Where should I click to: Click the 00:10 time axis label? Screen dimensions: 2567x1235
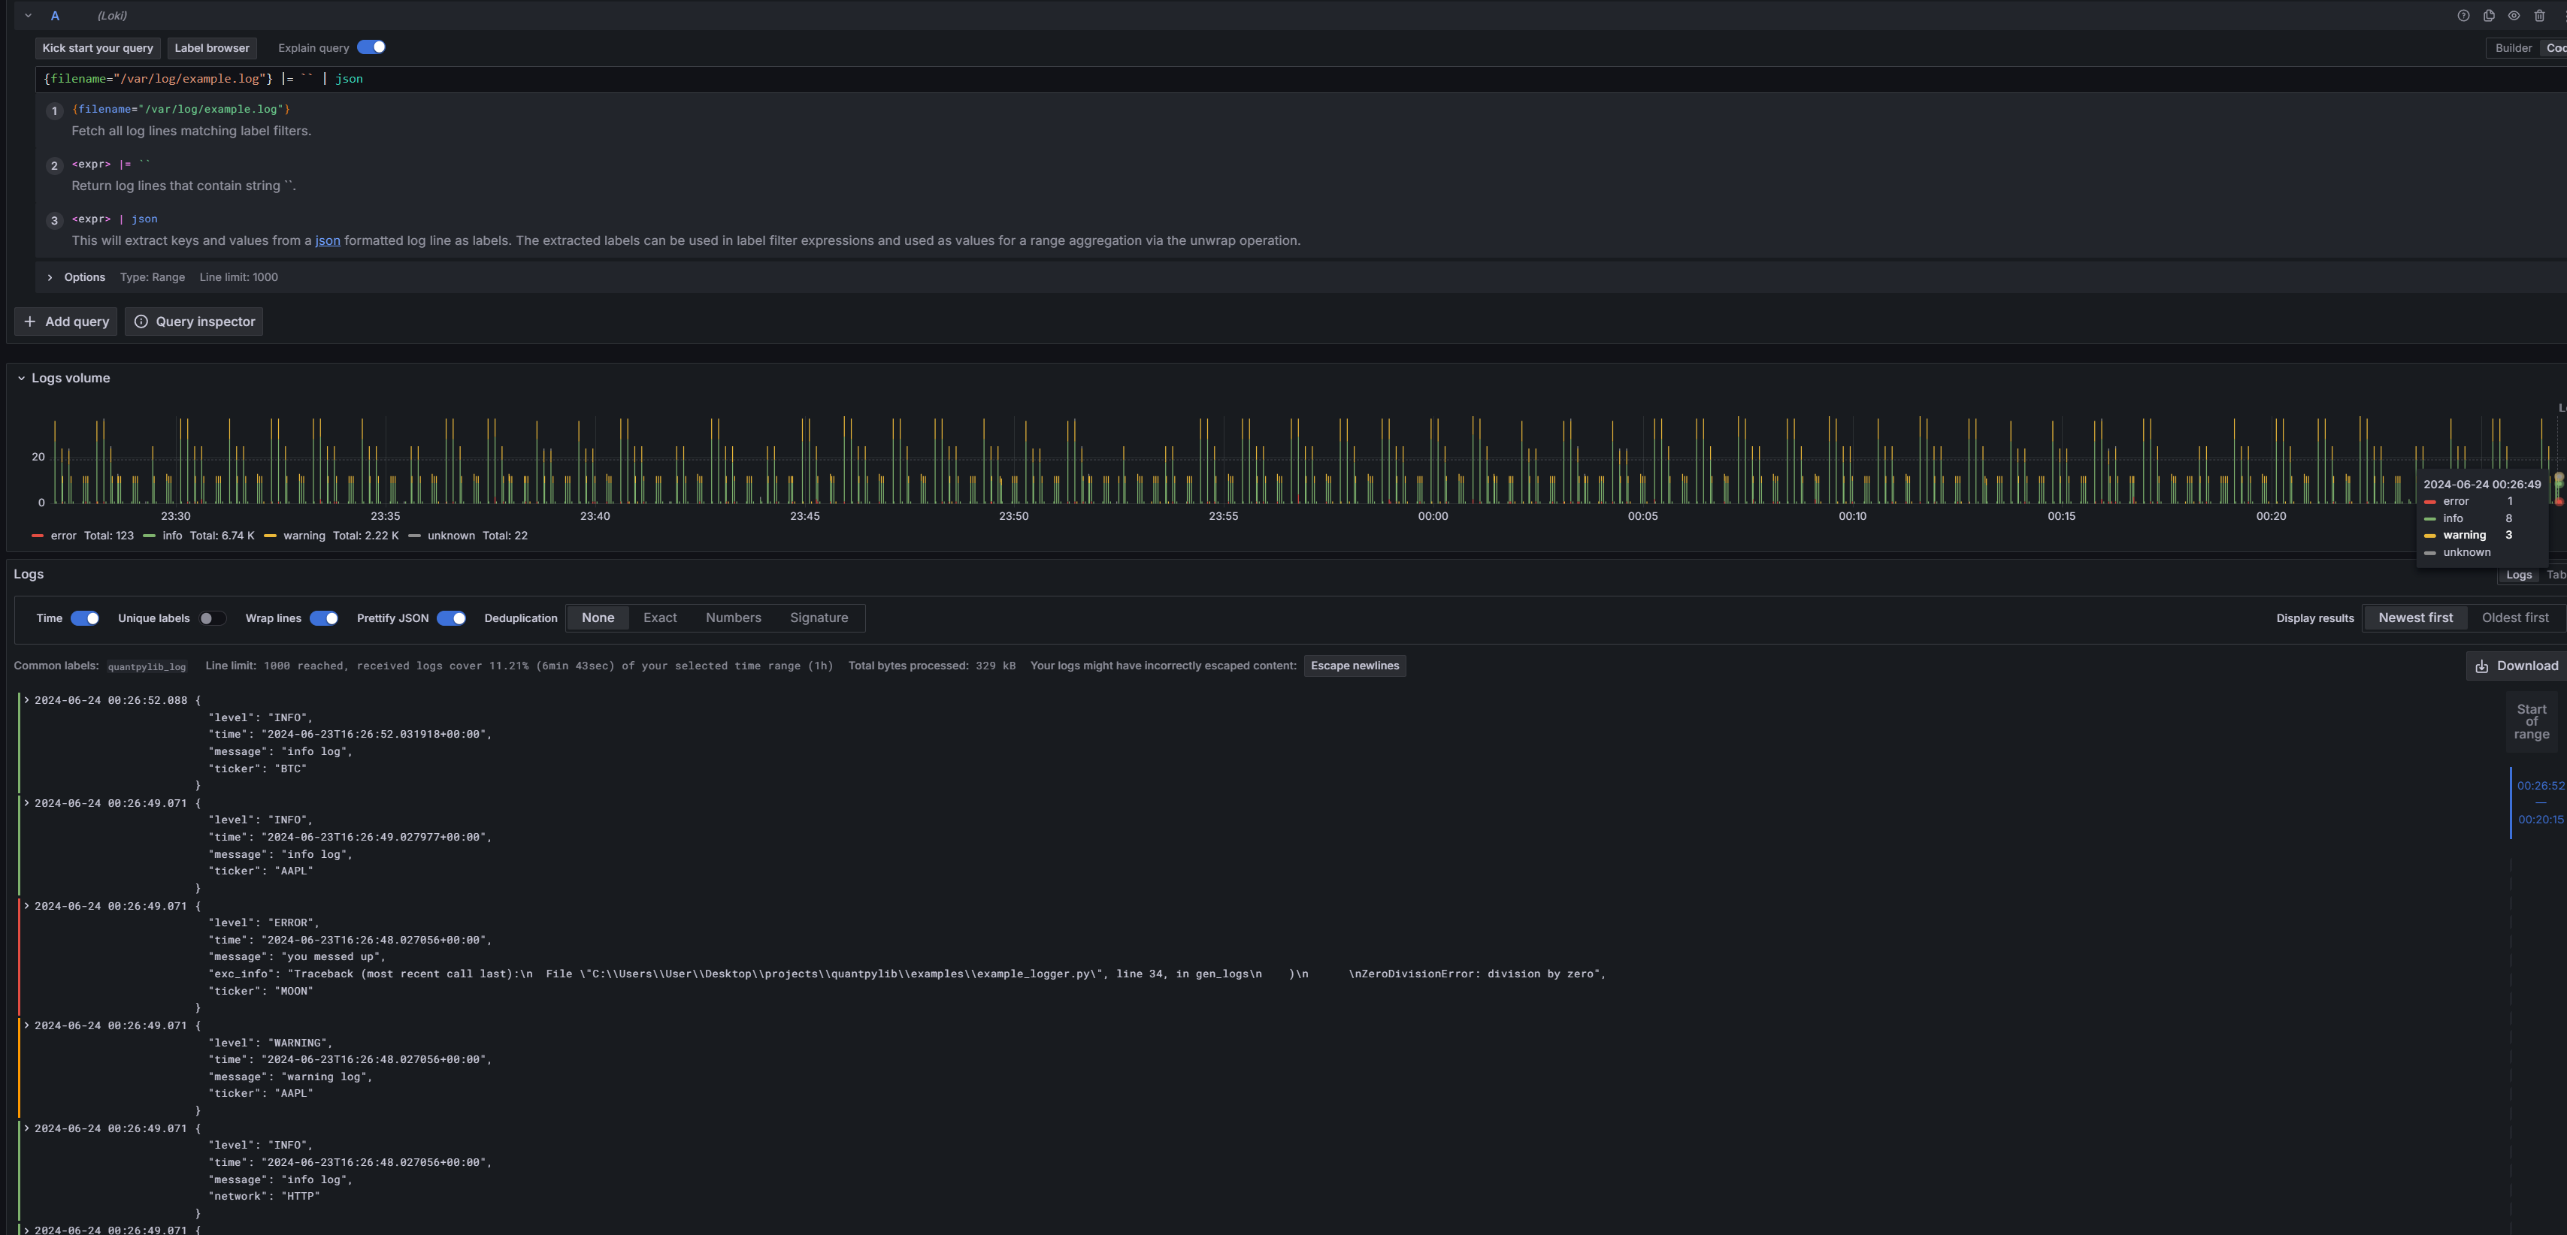pyautogui.click(x=1852, y=517)
